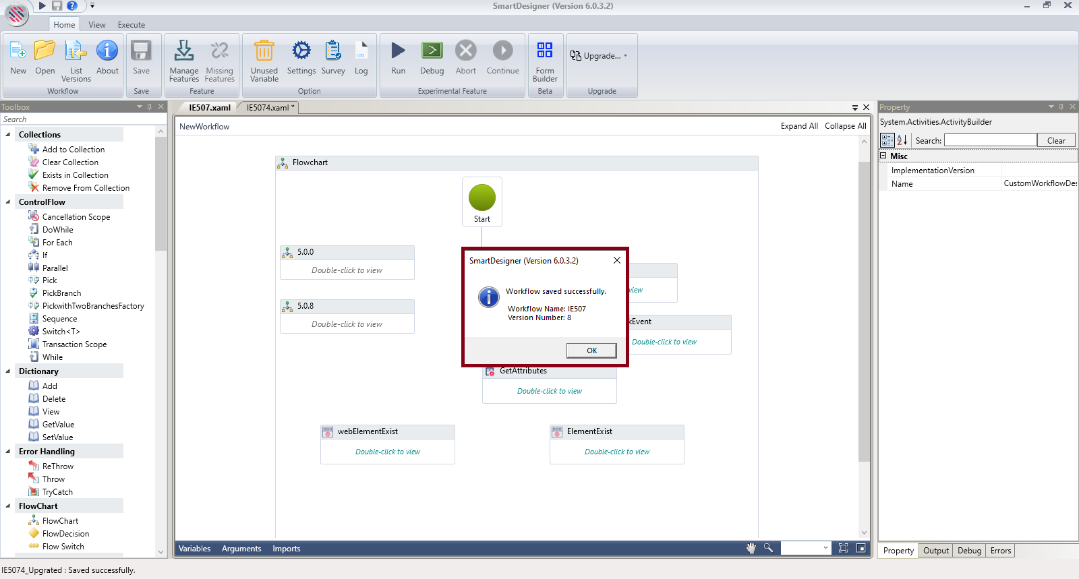Click the help question mark in title bar
Image resolution: width=1079 pixels, height=579 pixels.
click(71, 5)
